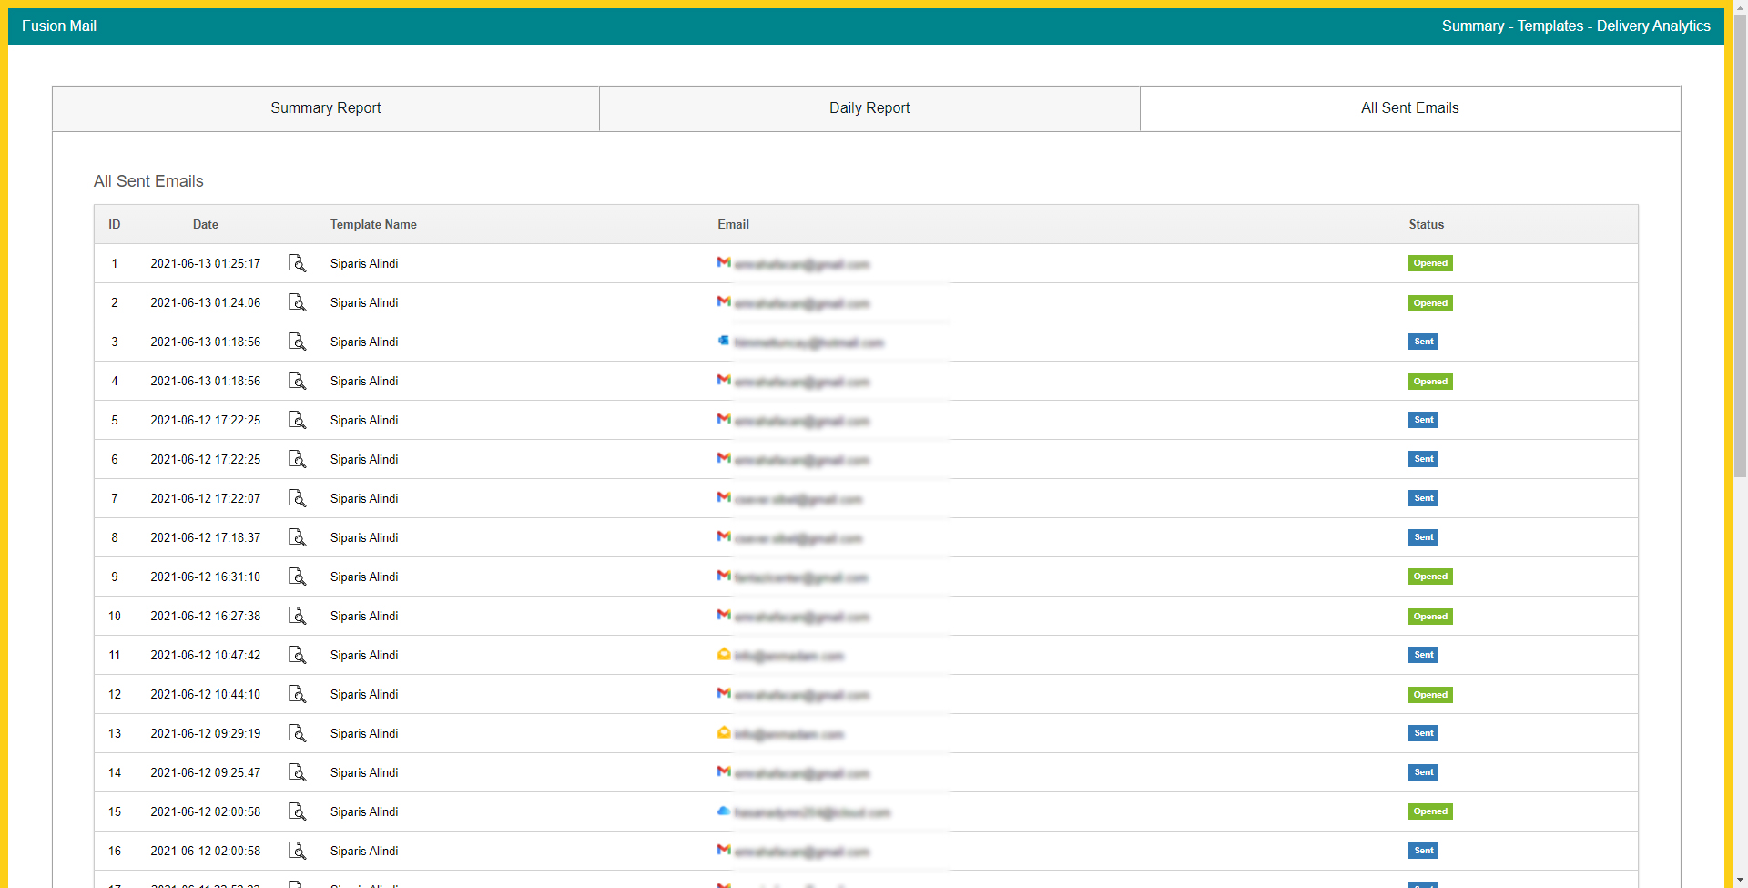1748x888 pixels.
Task: Switch to the Summary Report tab
Action: pyautogui.click(x=326, y=108)
